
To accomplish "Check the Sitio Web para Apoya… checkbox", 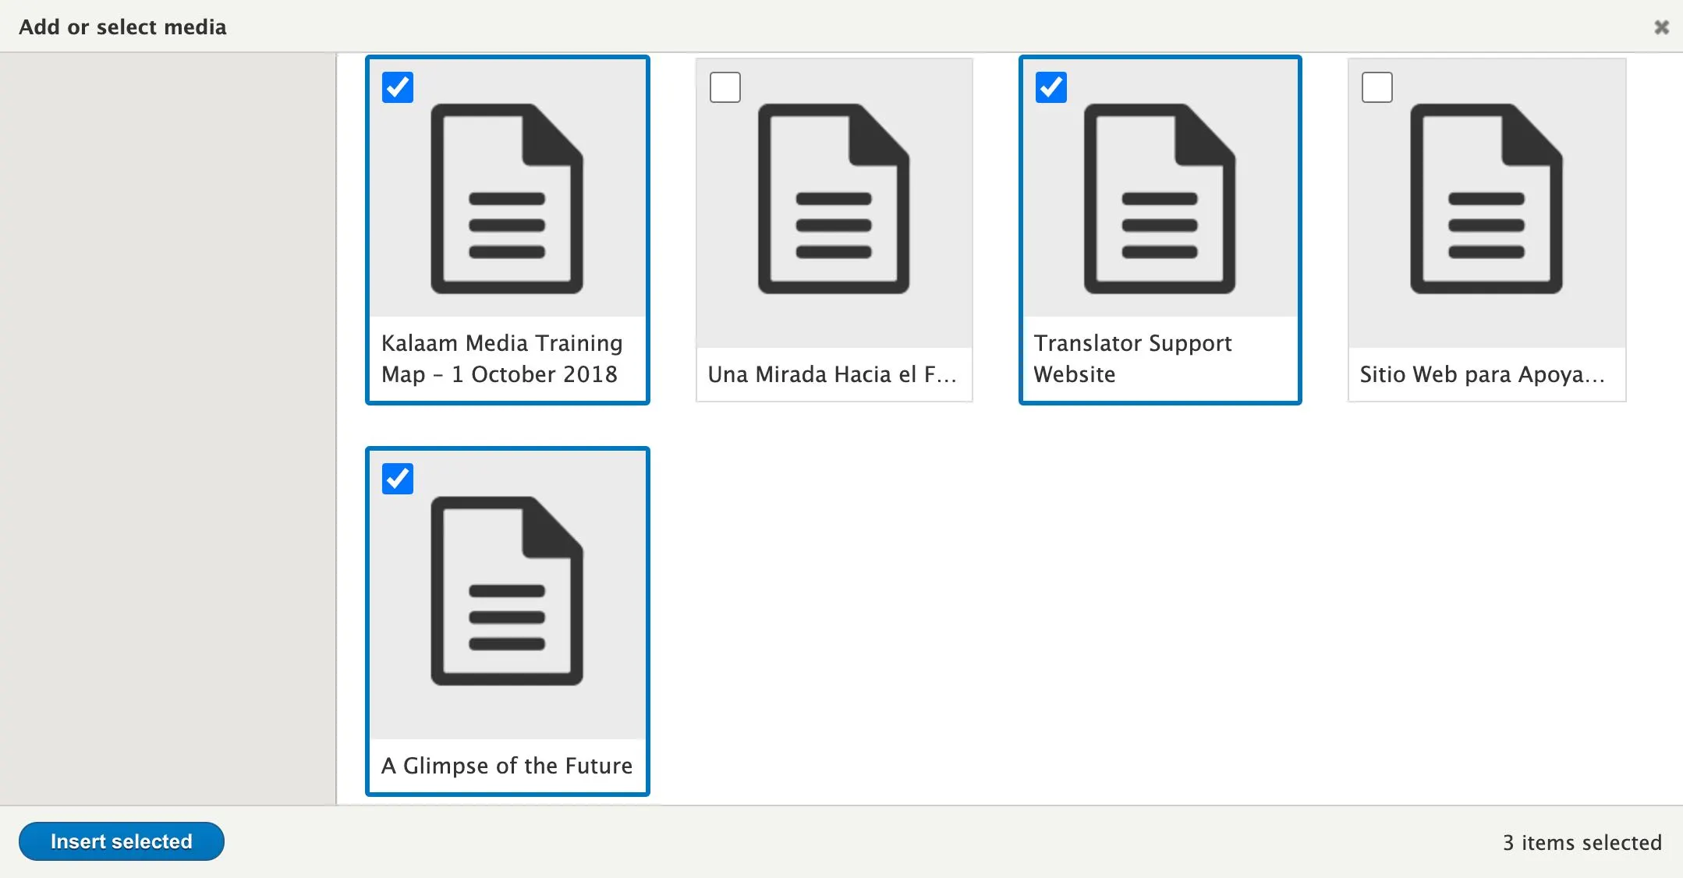I will pyautogui.click(x=1377, y=87).
